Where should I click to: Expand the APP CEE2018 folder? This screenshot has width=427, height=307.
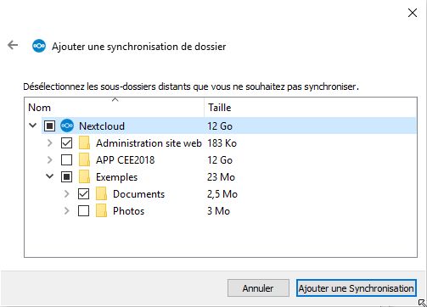[50, 160]
